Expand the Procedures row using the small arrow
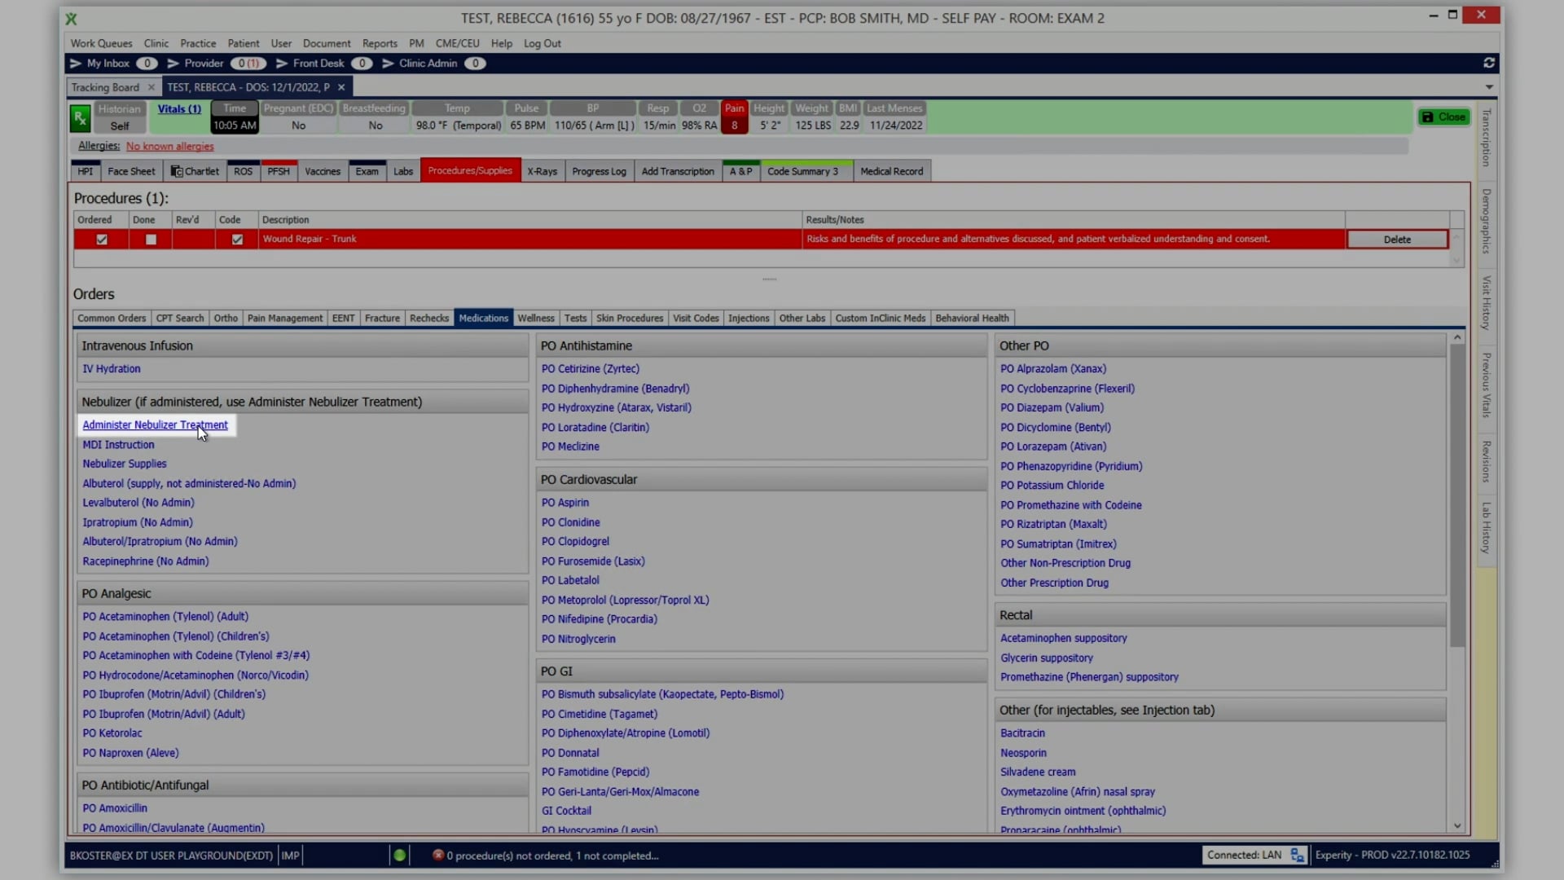This screenshot has height=880, width=1564. [x=1457, y=239]
